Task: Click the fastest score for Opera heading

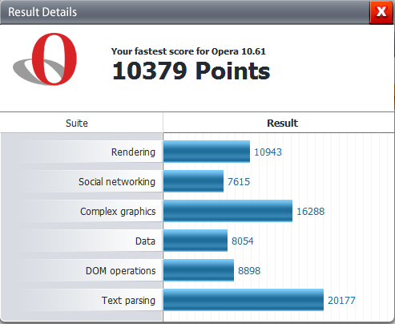Action: pyautogui.click(x=188, y=51)
